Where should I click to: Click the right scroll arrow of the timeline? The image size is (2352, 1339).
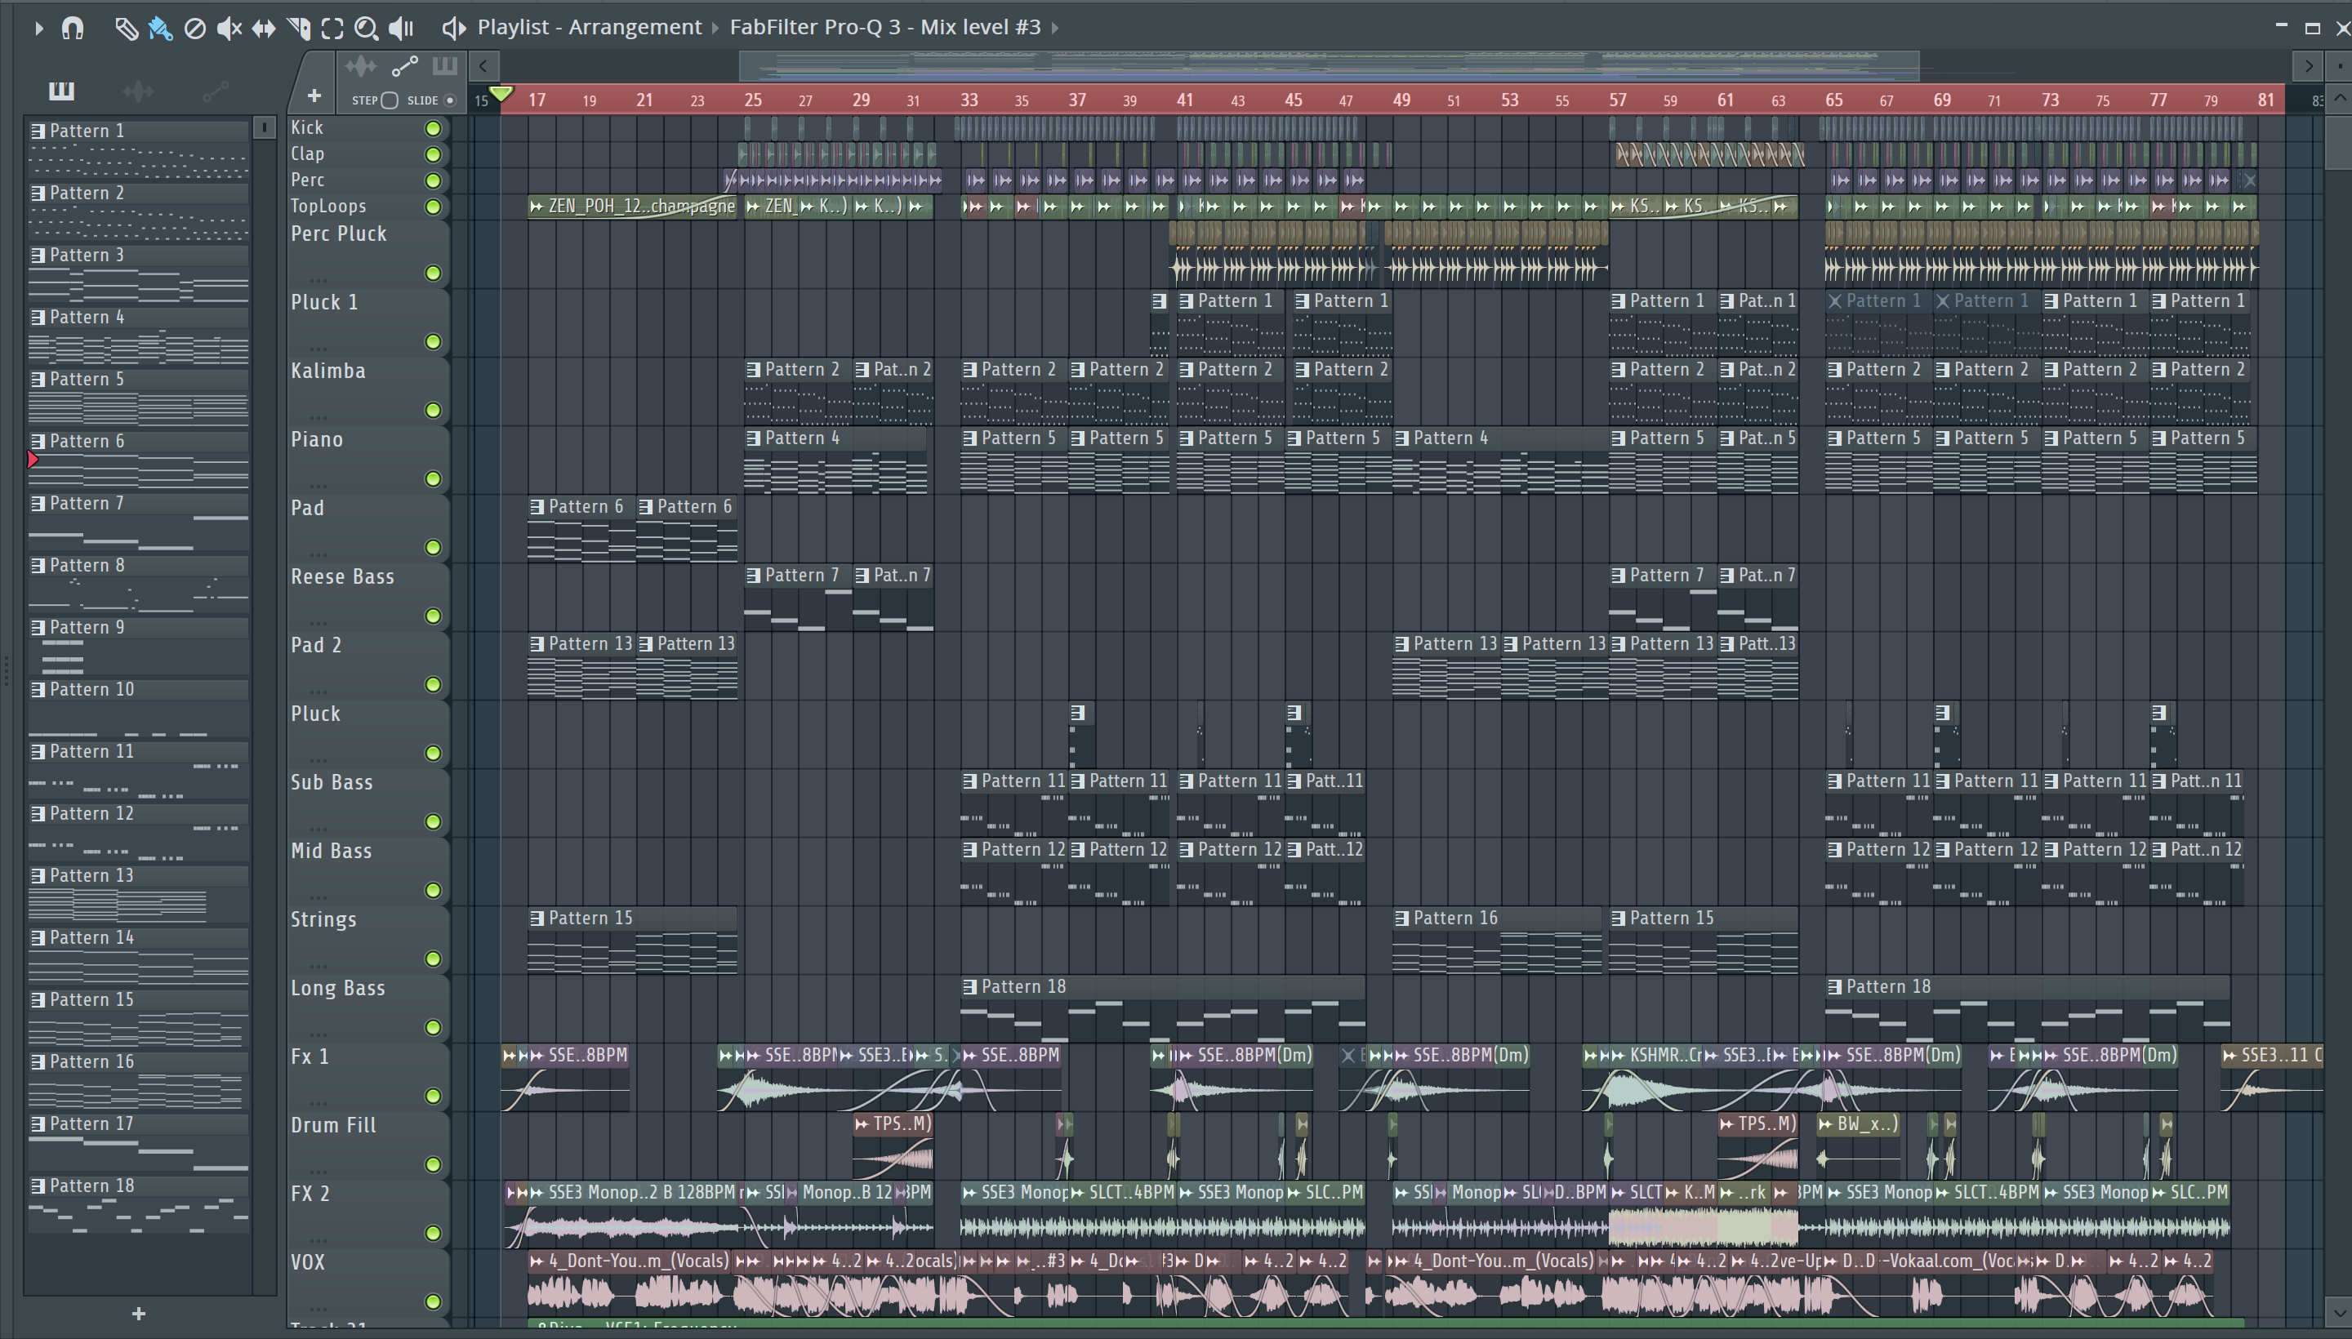(x=2308, y=66)
